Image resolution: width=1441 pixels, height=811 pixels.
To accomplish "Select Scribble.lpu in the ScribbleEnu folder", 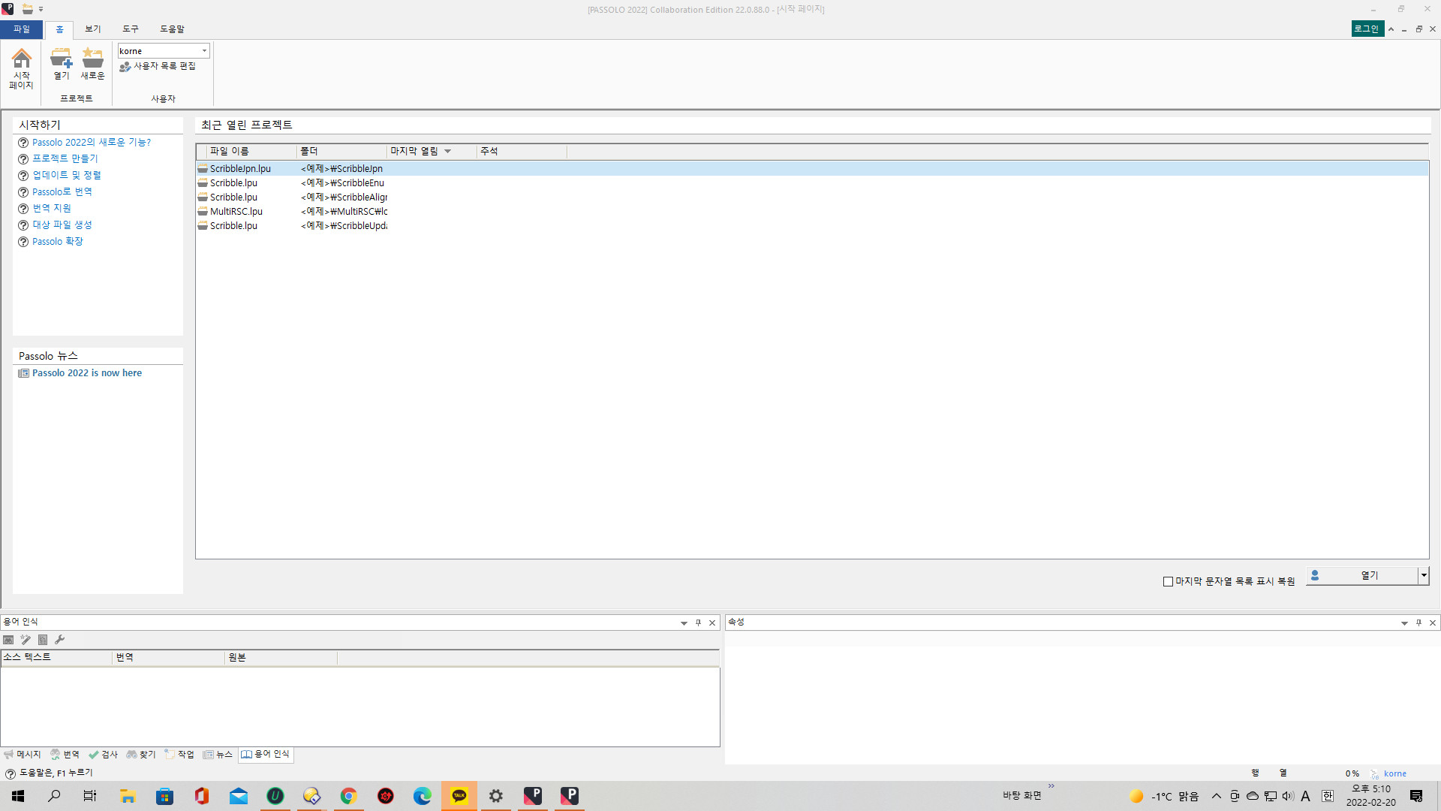I will pyautogui.click(x=812, y=183).
